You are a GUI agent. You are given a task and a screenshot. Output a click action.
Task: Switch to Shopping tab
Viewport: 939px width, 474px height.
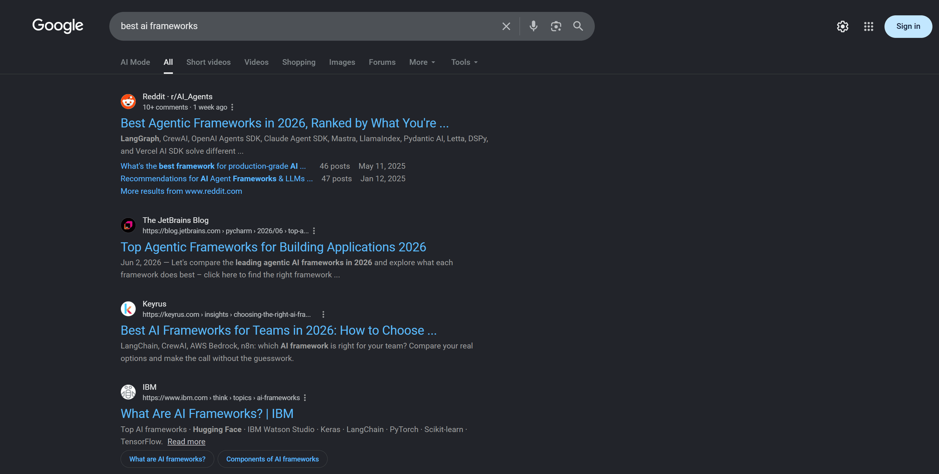tap(299, 62)
